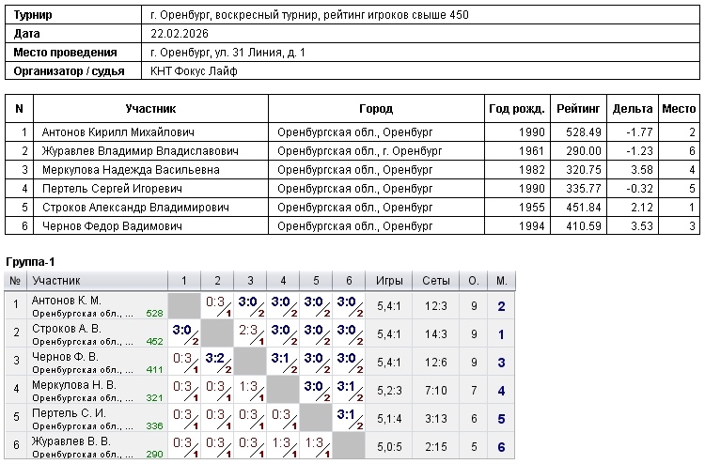This screenshot has width=705, height=464.
Task: Click the Место column header in top table
Action: (678, 109)
